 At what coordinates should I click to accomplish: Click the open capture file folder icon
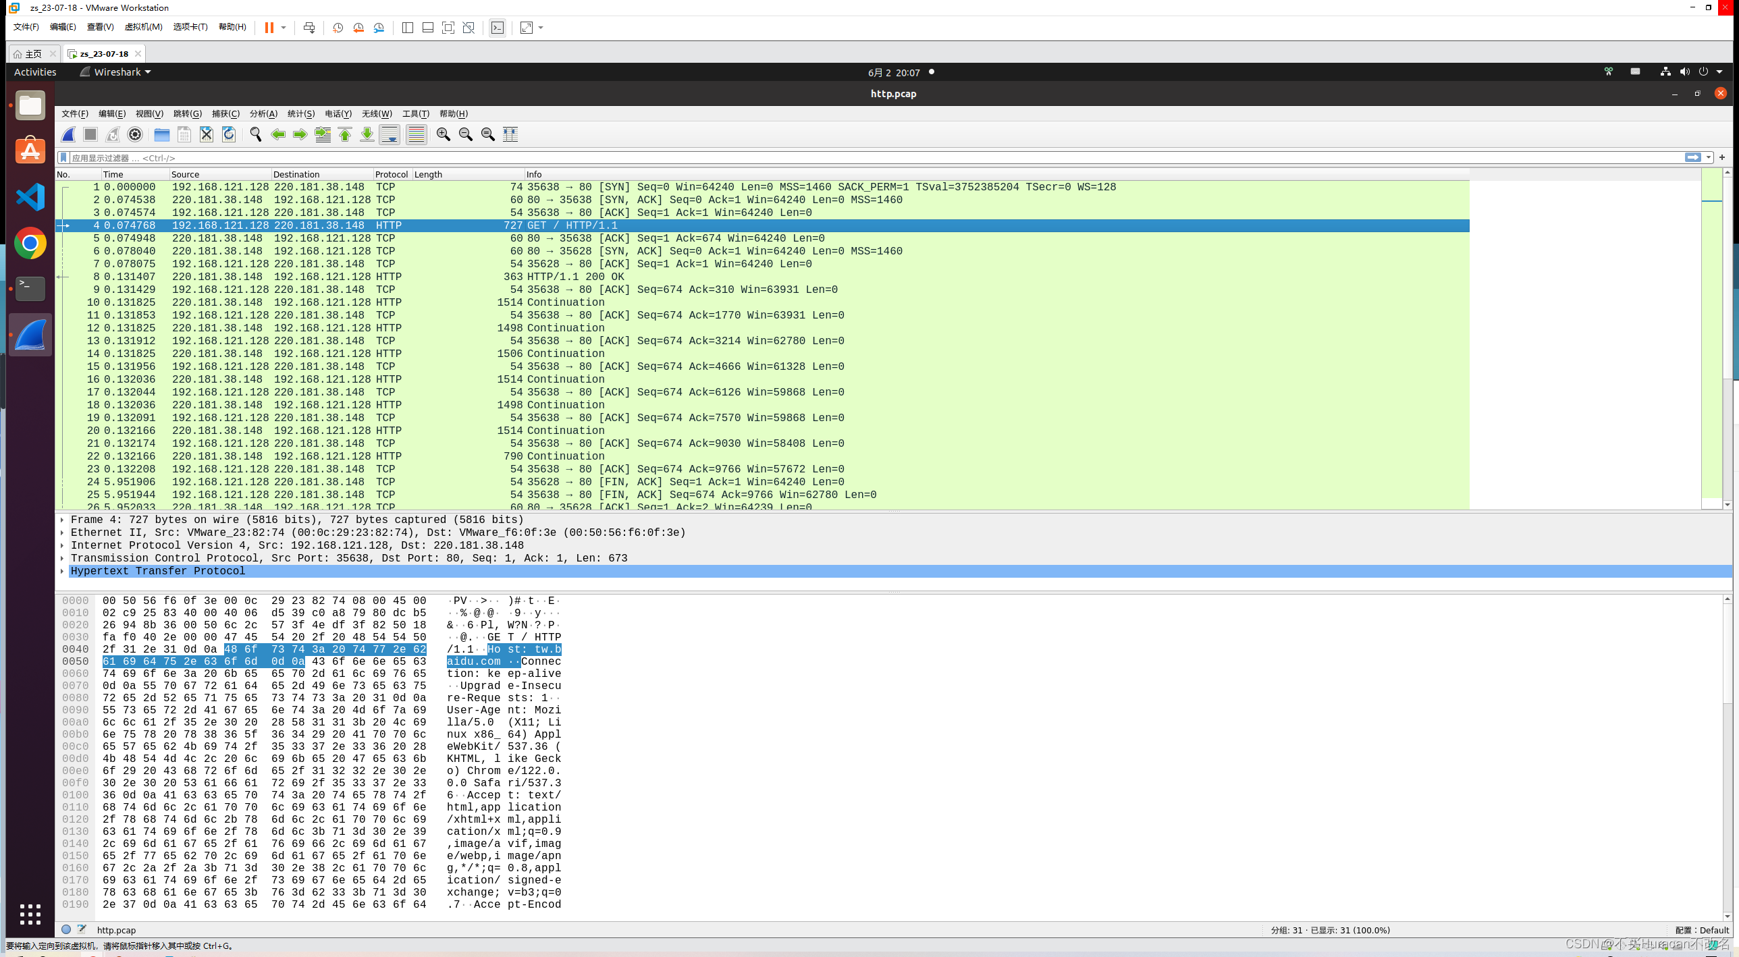tap(161, 134)
